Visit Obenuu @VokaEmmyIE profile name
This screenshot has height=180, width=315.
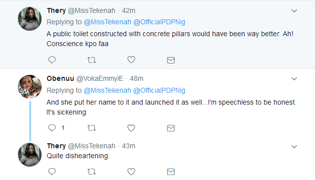(x=85, y=78)
